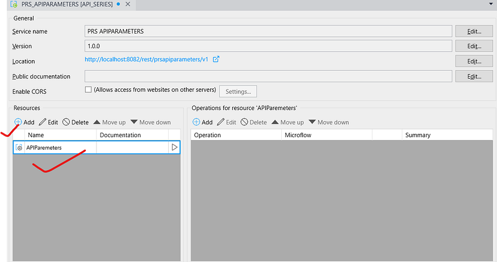497x262 pixels.
Task: Click Edit button for Version
Action: pos(474,46)
